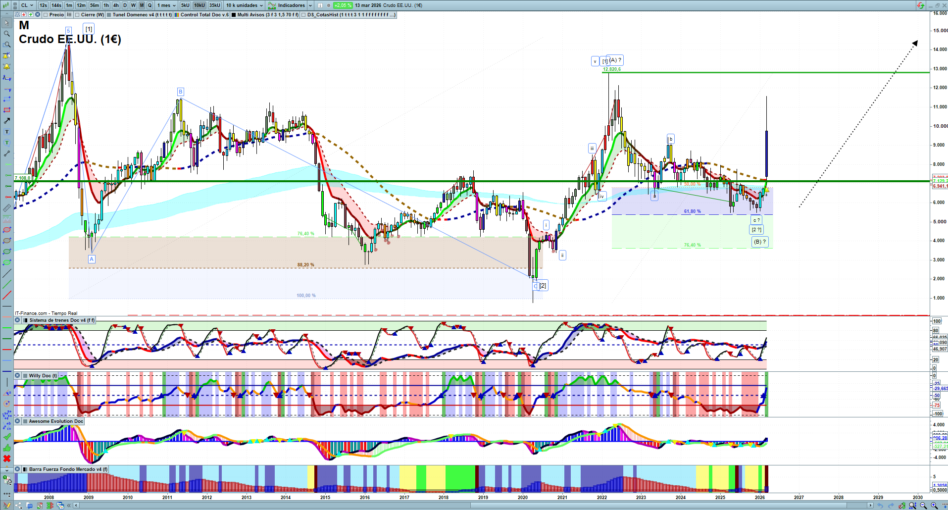Viewport: 948px width, 510px height.
Task: Toggle Multi Avisos indicator swatch
Action: (234, 15)
